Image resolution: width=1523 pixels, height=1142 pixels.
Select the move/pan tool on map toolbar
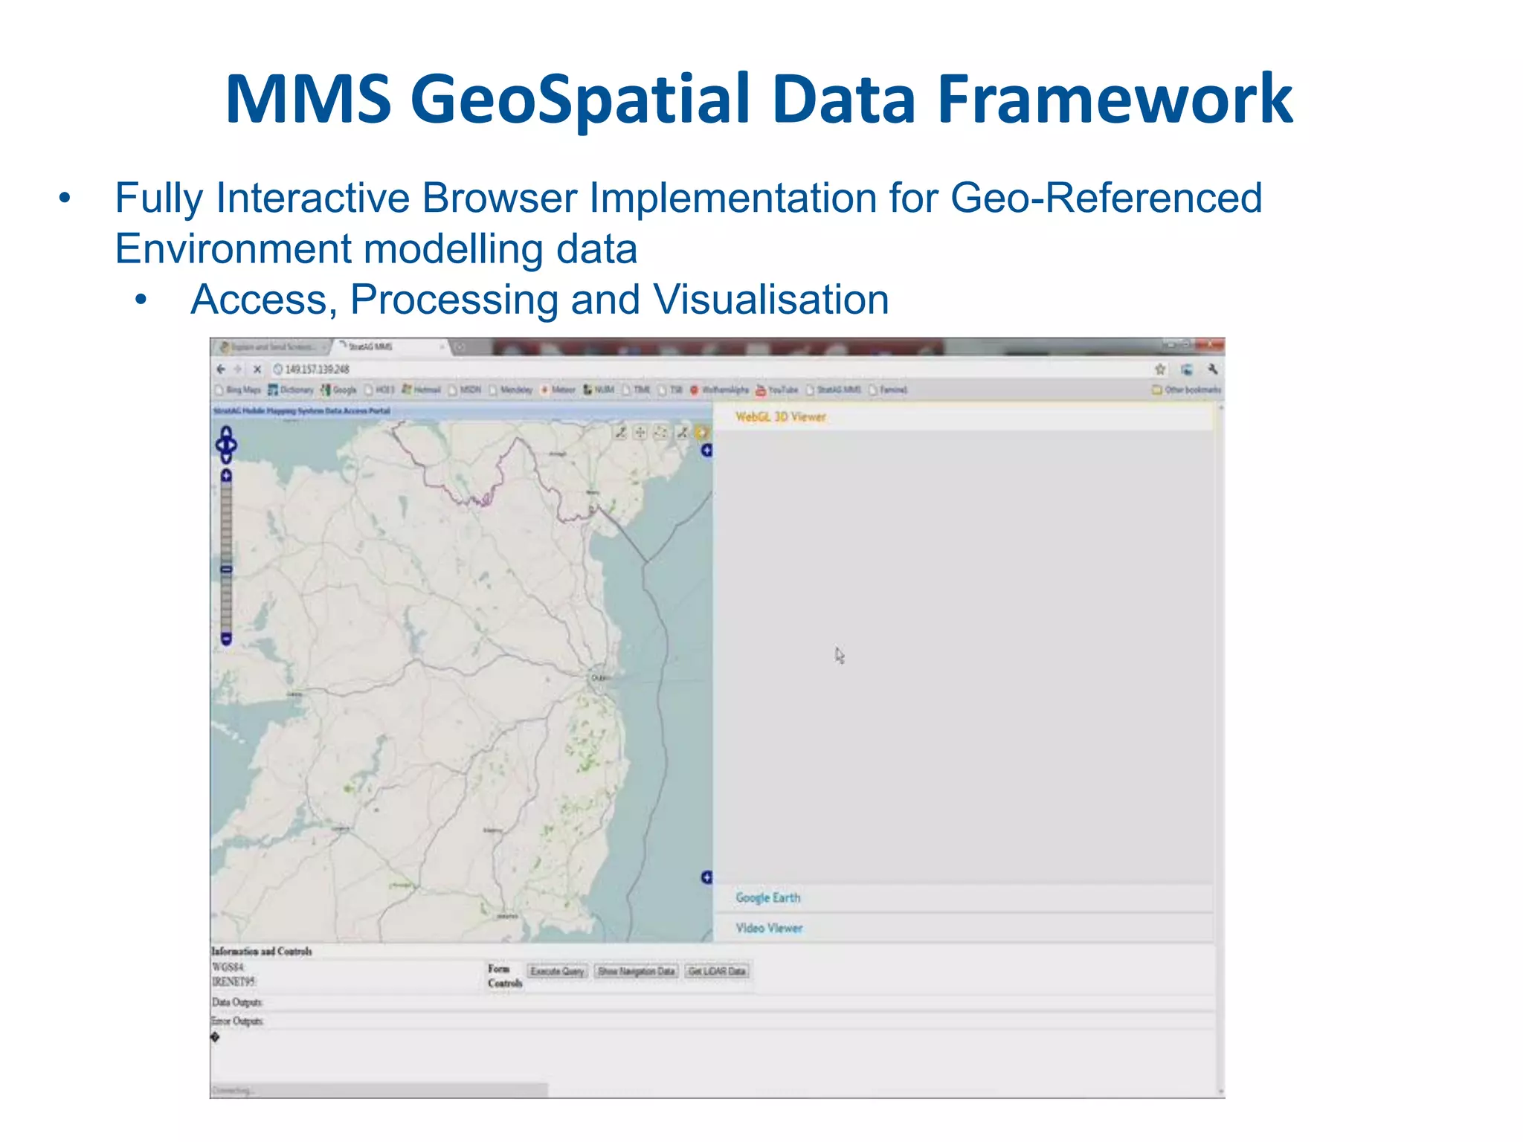pyautogui.click(x=640, y=432)
